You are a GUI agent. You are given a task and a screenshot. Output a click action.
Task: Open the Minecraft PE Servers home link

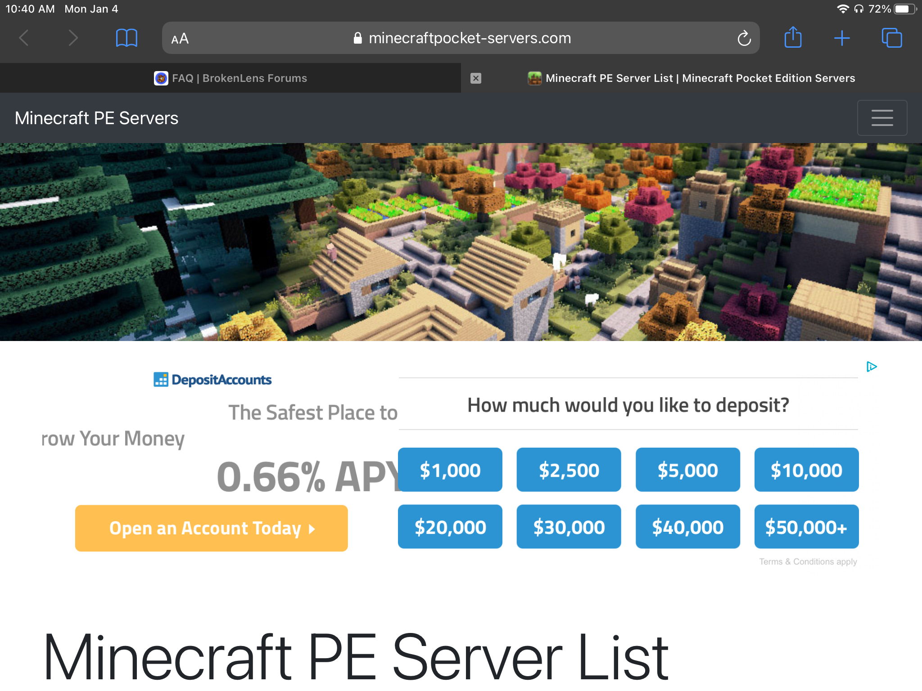click(96, 118)
